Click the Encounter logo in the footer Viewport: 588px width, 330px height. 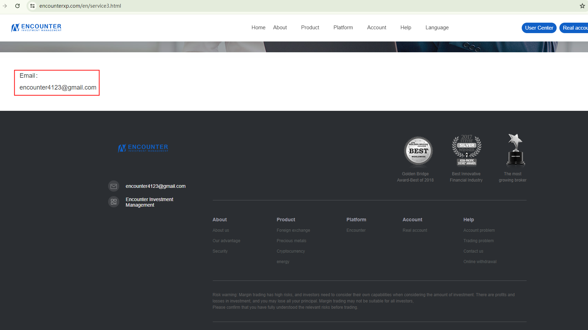143,148
